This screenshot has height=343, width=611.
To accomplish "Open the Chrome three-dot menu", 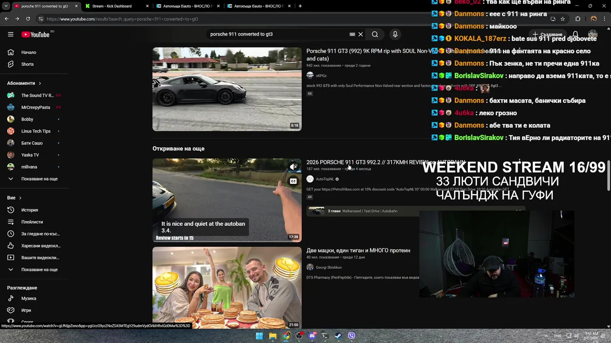I will pos(605,19).
